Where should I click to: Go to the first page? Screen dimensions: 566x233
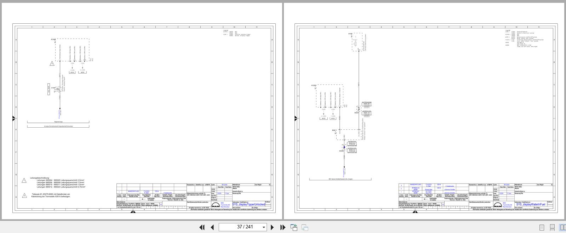point(202,227)
